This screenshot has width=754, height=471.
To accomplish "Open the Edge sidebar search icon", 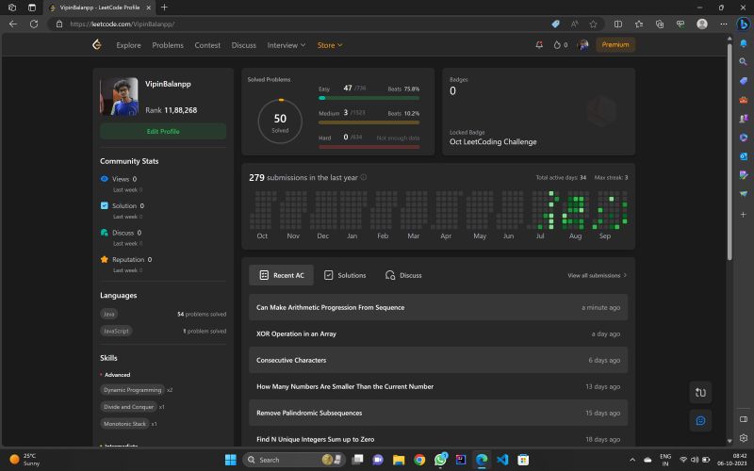I will click(x=743, y=61).
